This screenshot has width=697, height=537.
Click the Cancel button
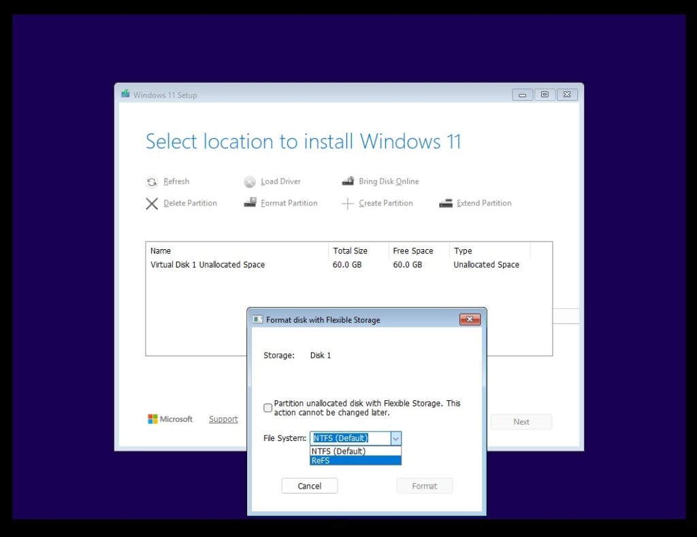[309, 485]
